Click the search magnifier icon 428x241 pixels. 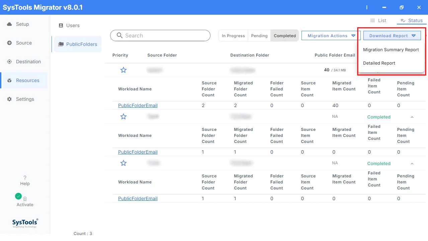coord(119,35)
